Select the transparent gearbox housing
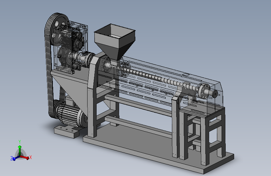The height and width of the screenshot is (176, 271). point(71,47)
